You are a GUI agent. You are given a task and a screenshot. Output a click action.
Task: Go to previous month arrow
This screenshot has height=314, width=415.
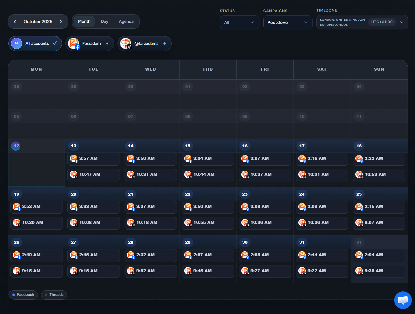(15, 22)
